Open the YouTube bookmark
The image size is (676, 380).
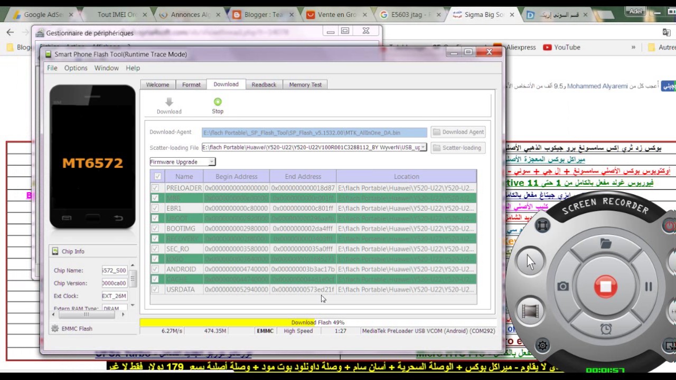click(x=561, y=47)
